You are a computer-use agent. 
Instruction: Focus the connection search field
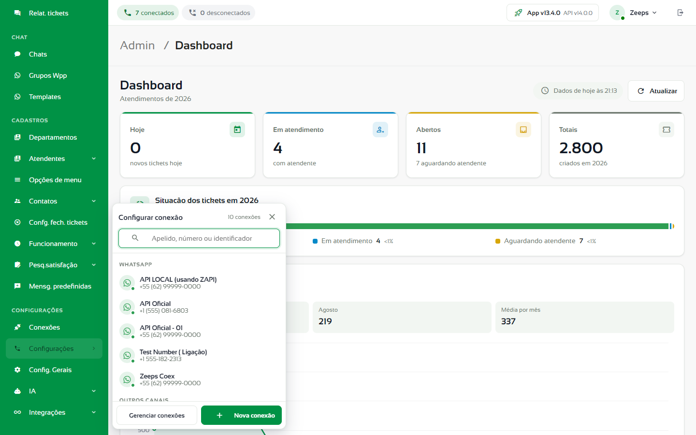199,238
